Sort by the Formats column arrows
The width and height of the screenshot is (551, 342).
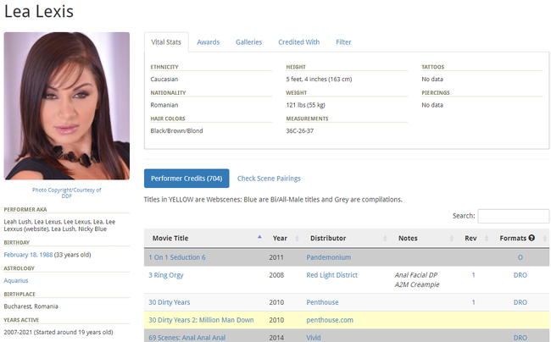[545, 239]
